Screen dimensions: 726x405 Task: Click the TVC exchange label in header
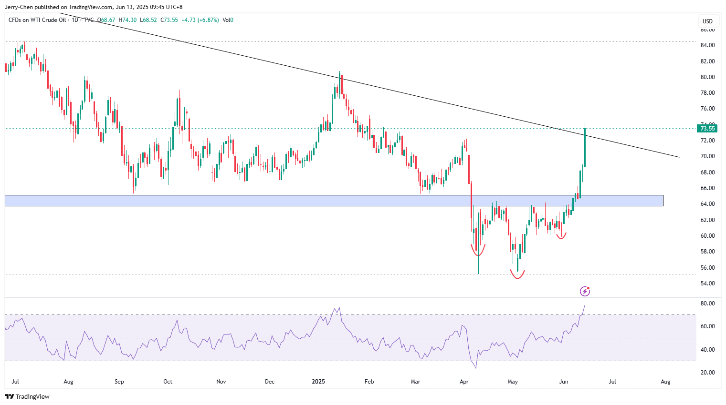click(89, 20)
